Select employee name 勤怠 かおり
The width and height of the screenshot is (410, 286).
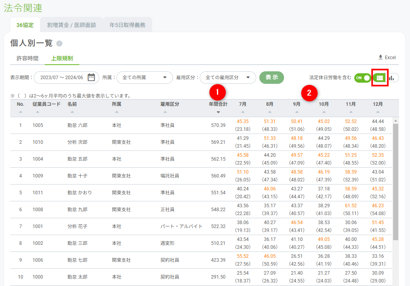[x=80, y=193]
